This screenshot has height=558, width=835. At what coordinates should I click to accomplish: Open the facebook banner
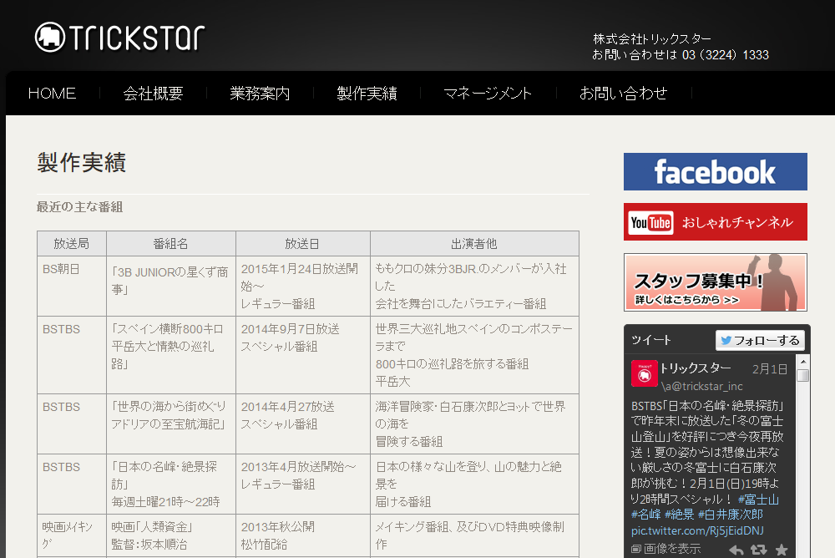click(716, 171)
